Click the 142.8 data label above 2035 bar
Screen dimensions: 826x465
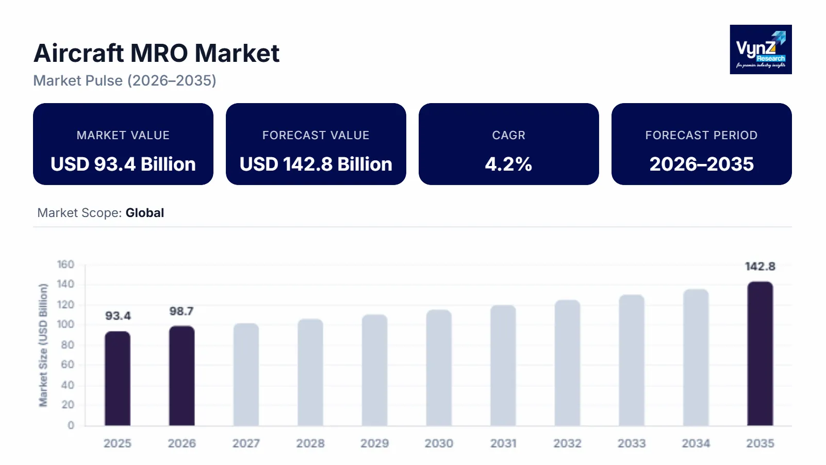tap(760, 267)
